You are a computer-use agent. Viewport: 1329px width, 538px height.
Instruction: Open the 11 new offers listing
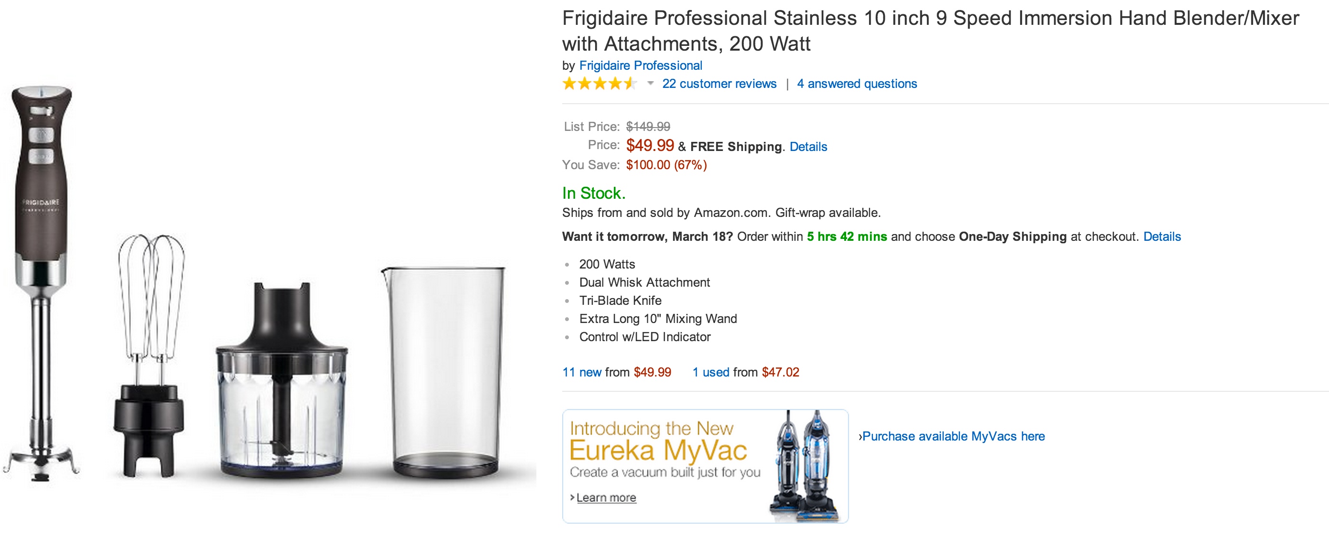[581, 371]
